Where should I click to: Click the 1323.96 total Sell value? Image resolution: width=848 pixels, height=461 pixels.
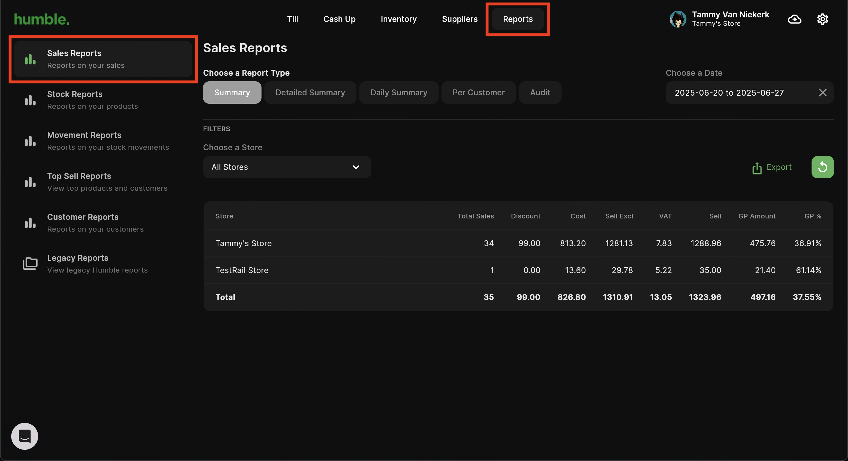coord(705,297)
